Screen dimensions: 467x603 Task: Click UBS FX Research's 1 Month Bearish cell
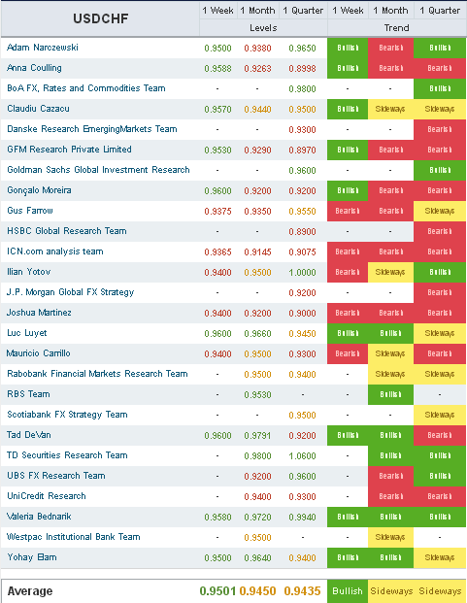point(390,476)
